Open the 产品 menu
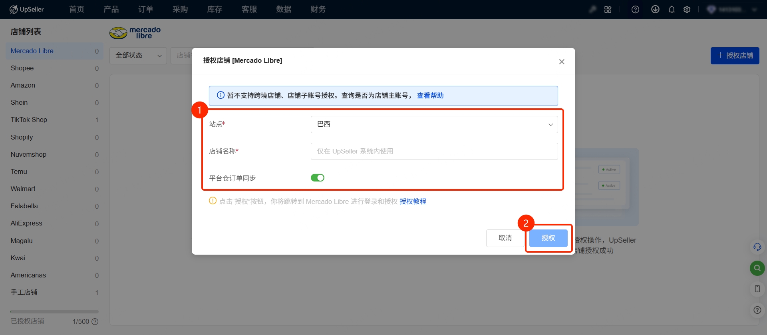 [x=111, y=9]
